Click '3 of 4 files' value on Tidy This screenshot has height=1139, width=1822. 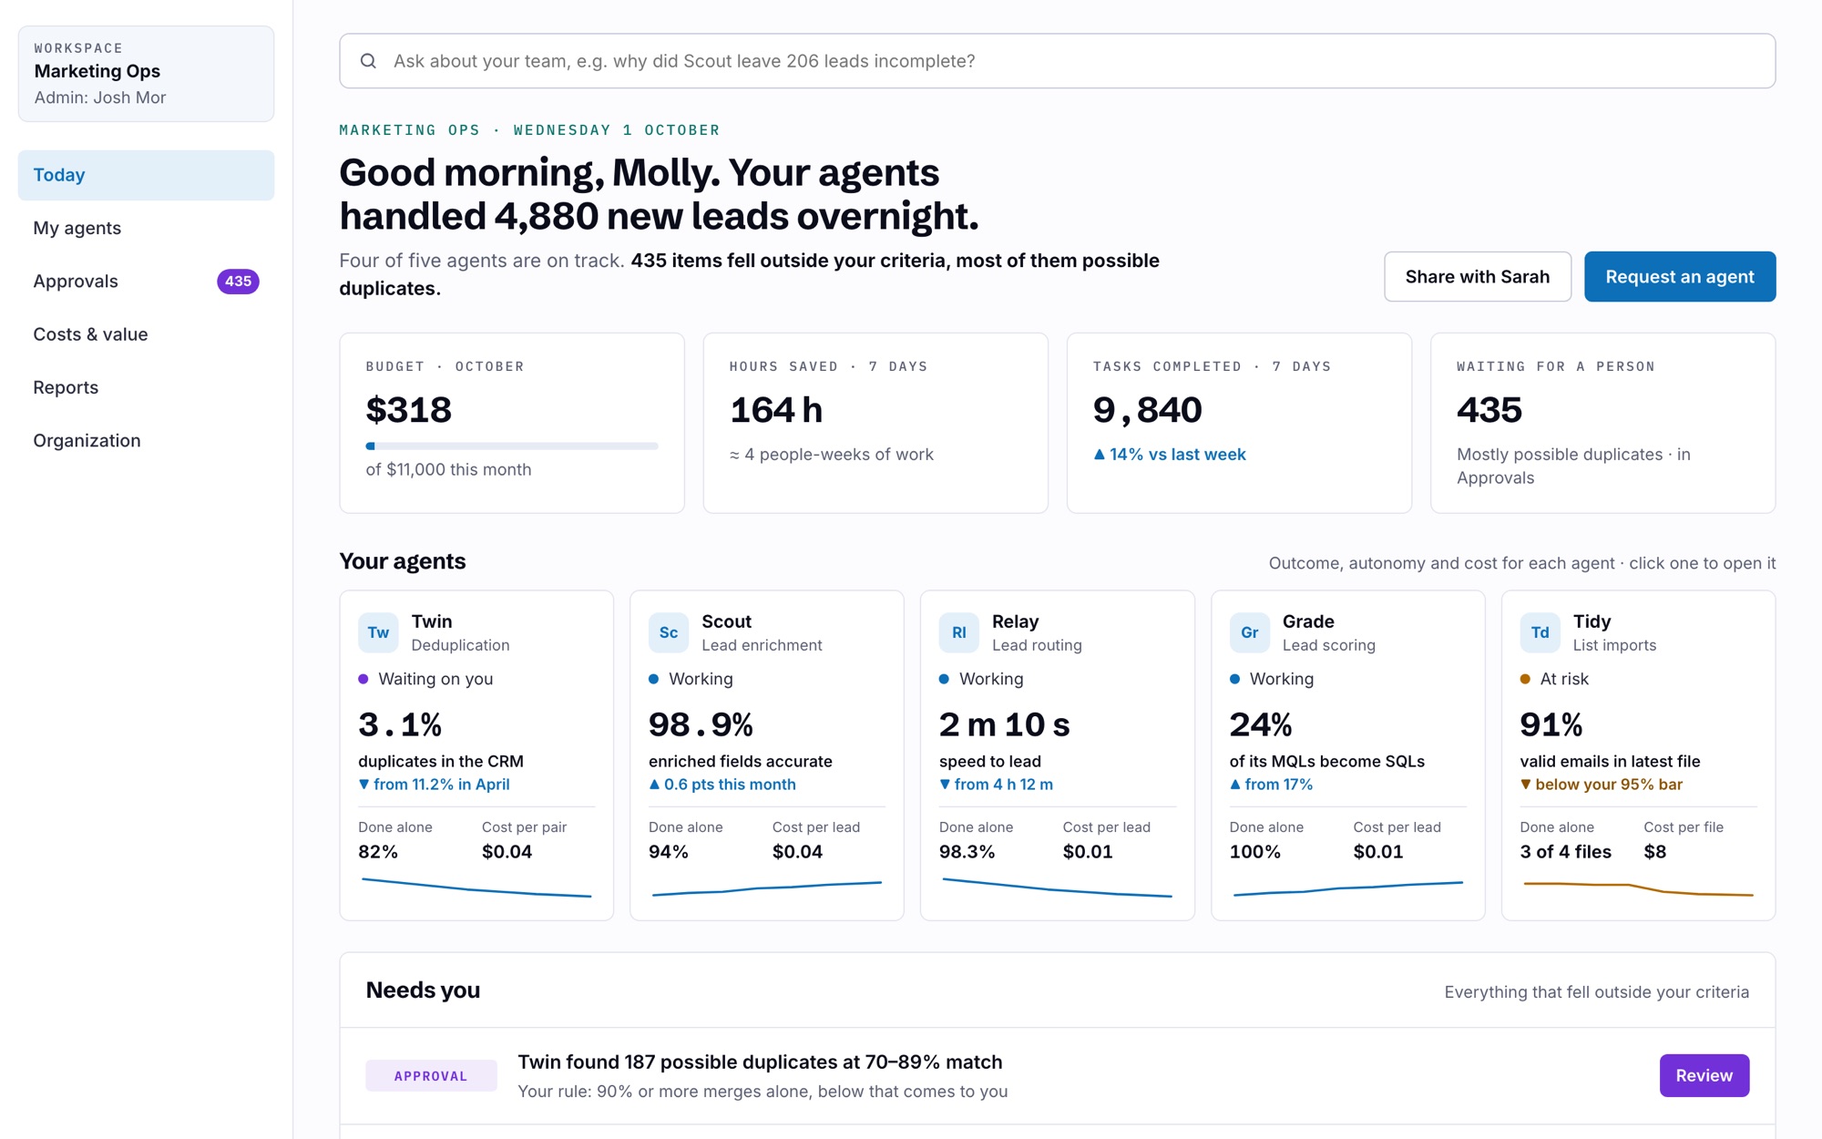[x=1565, y=852]
